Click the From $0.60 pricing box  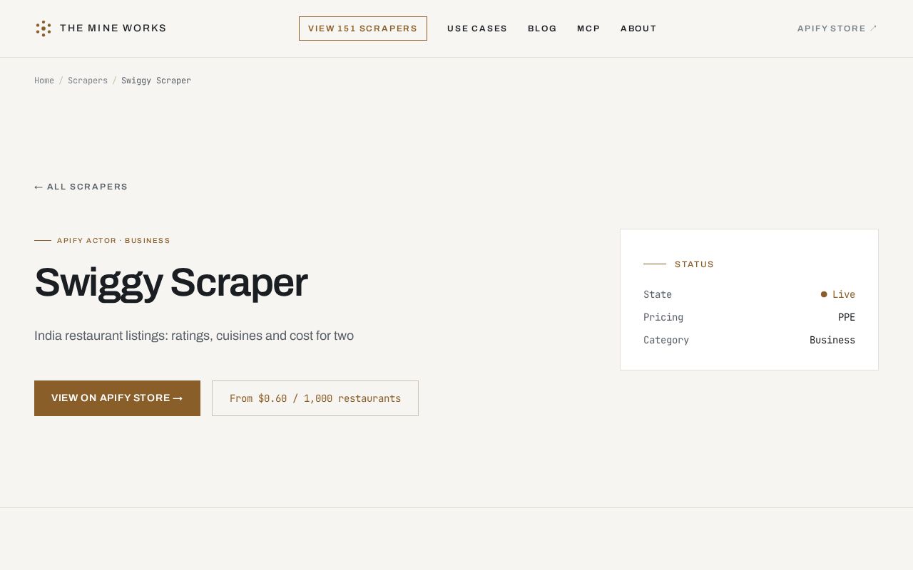point(315,398)
